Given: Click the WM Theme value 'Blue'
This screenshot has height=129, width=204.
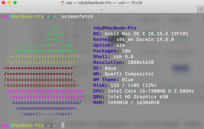Looking at the screenshot, I should point(128,80).
